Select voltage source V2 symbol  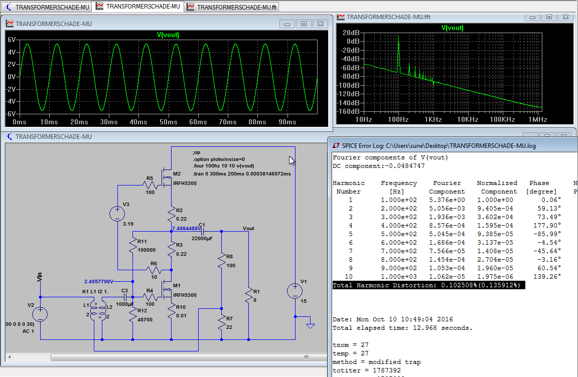click(x=40, y=314)
